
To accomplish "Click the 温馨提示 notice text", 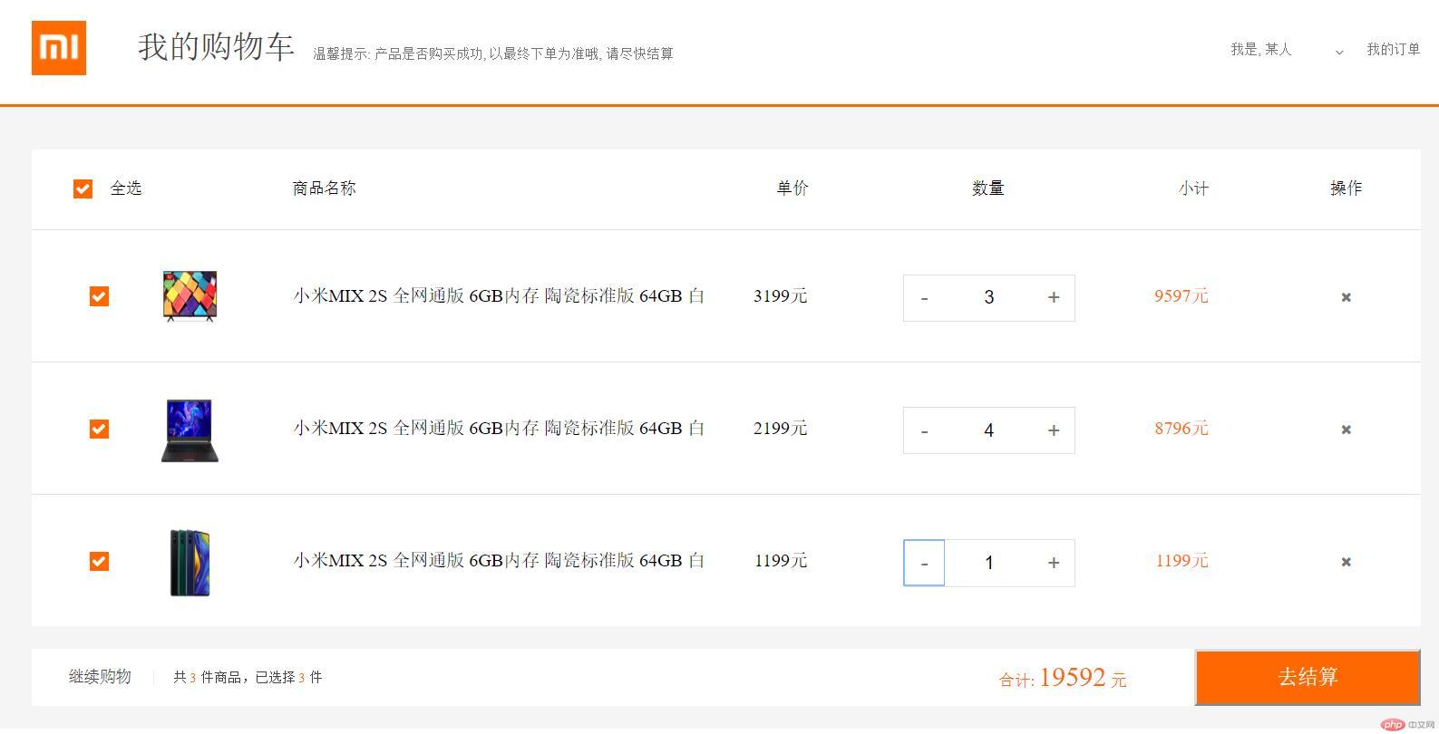I will pos(493,53).
